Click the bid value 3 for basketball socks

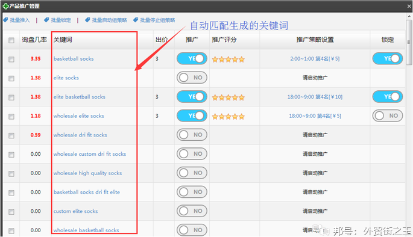point(157,59)
